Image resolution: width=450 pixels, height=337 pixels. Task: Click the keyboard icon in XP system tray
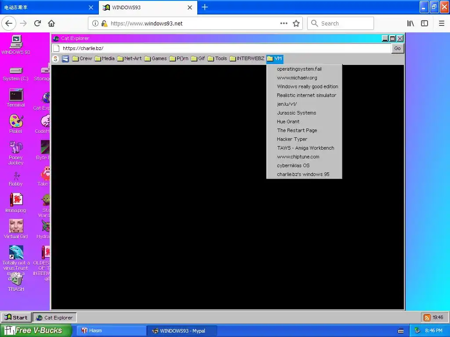[401, 331]
